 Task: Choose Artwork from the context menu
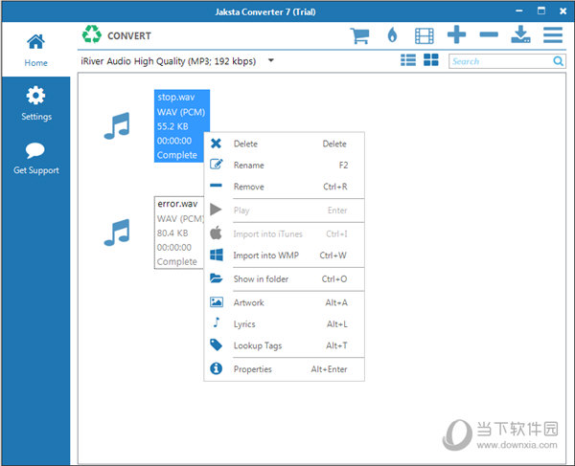(x=284, y=302)
